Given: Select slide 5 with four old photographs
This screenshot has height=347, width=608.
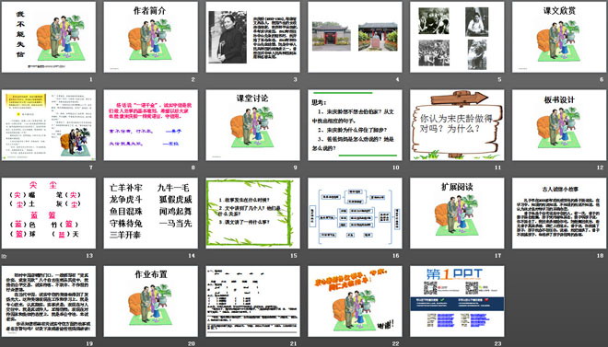Looking at the screenshot, I should pos(457,37).
